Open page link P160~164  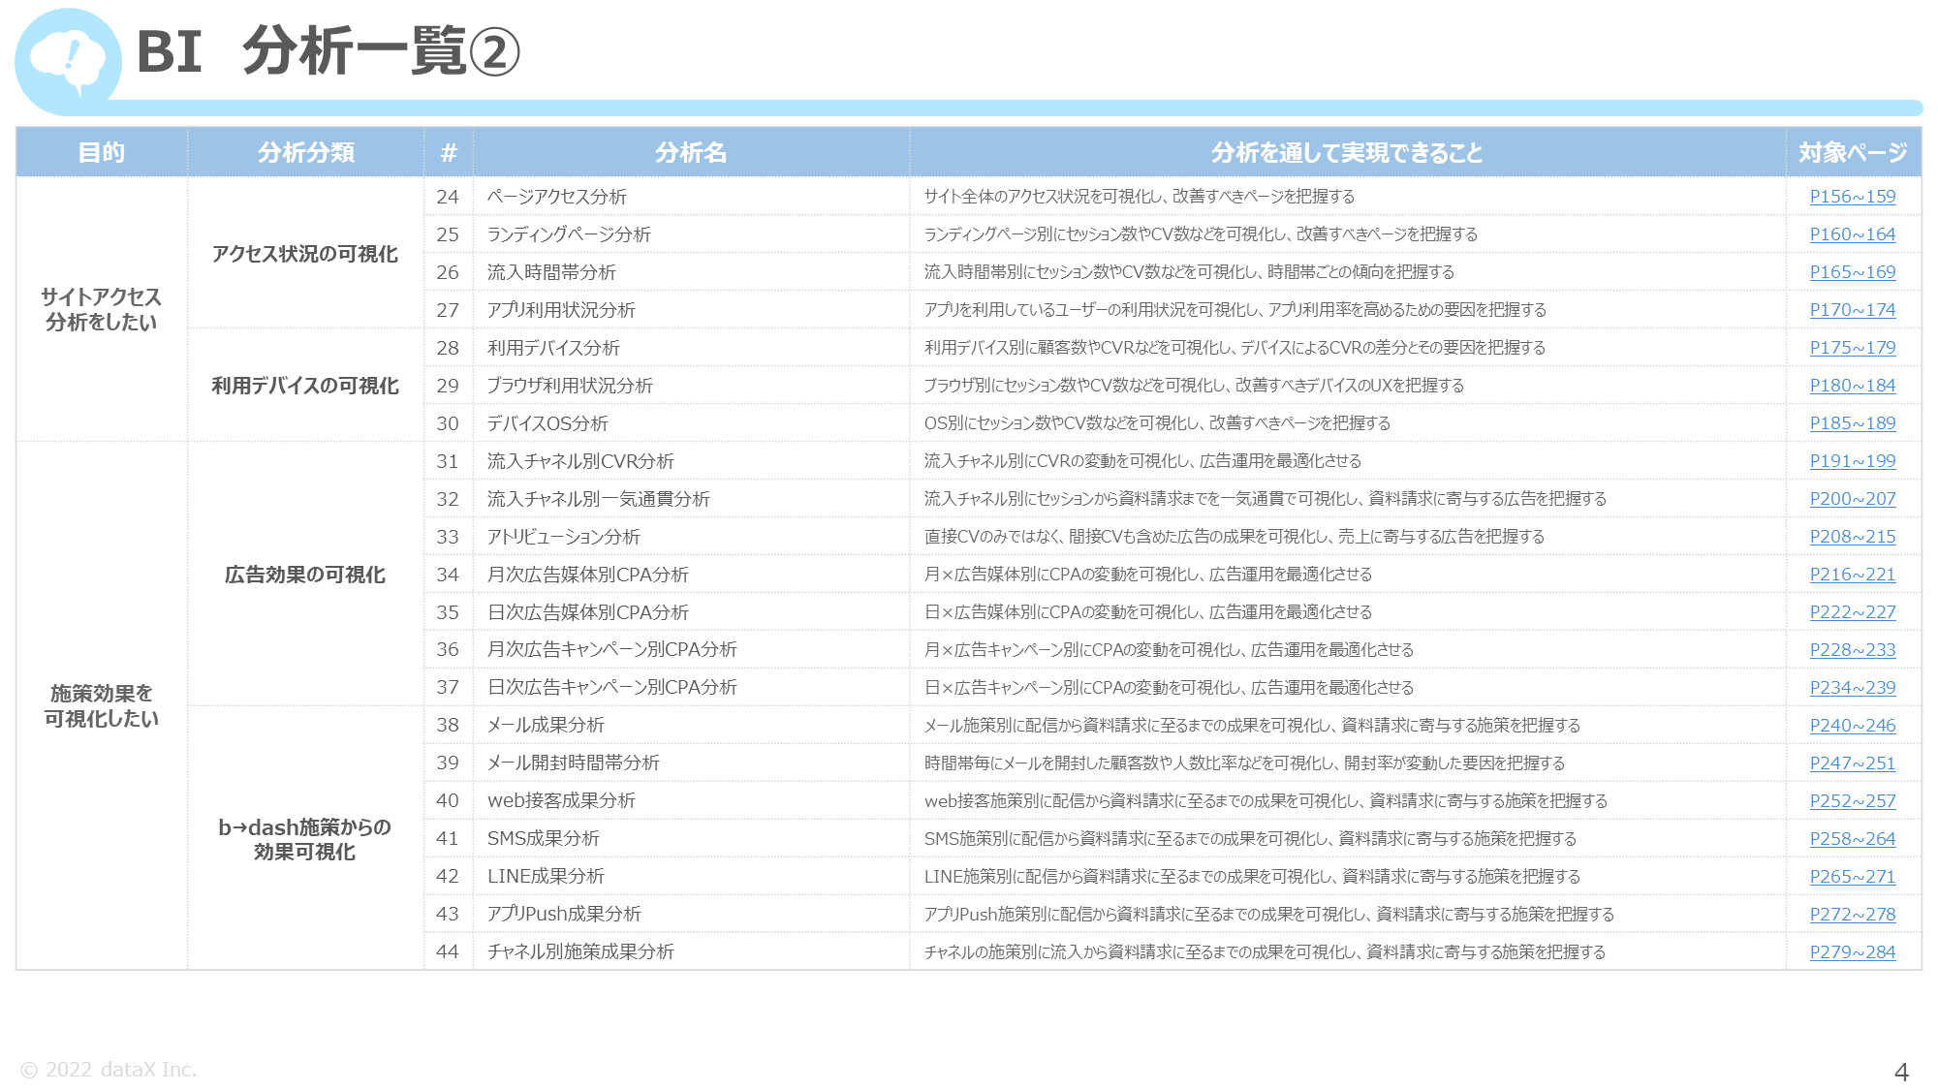(1852, 234)
